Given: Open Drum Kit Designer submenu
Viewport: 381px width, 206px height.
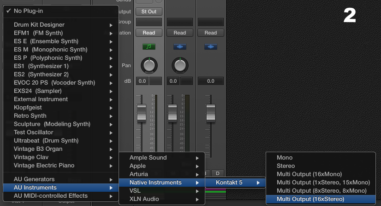Looking at the screenshot, I should pos(61,25).
